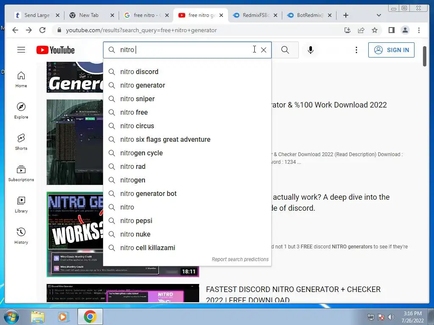Screen dimensions: 434x325
Task: Click Report search predictions link
Action: pos(240,259)
